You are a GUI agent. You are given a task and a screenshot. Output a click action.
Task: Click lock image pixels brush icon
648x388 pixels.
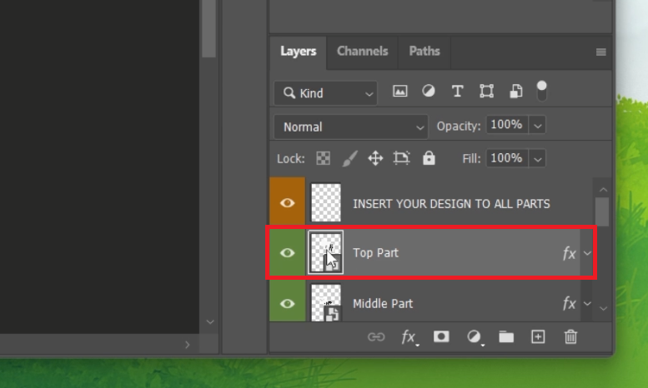(x=350, y=158)
